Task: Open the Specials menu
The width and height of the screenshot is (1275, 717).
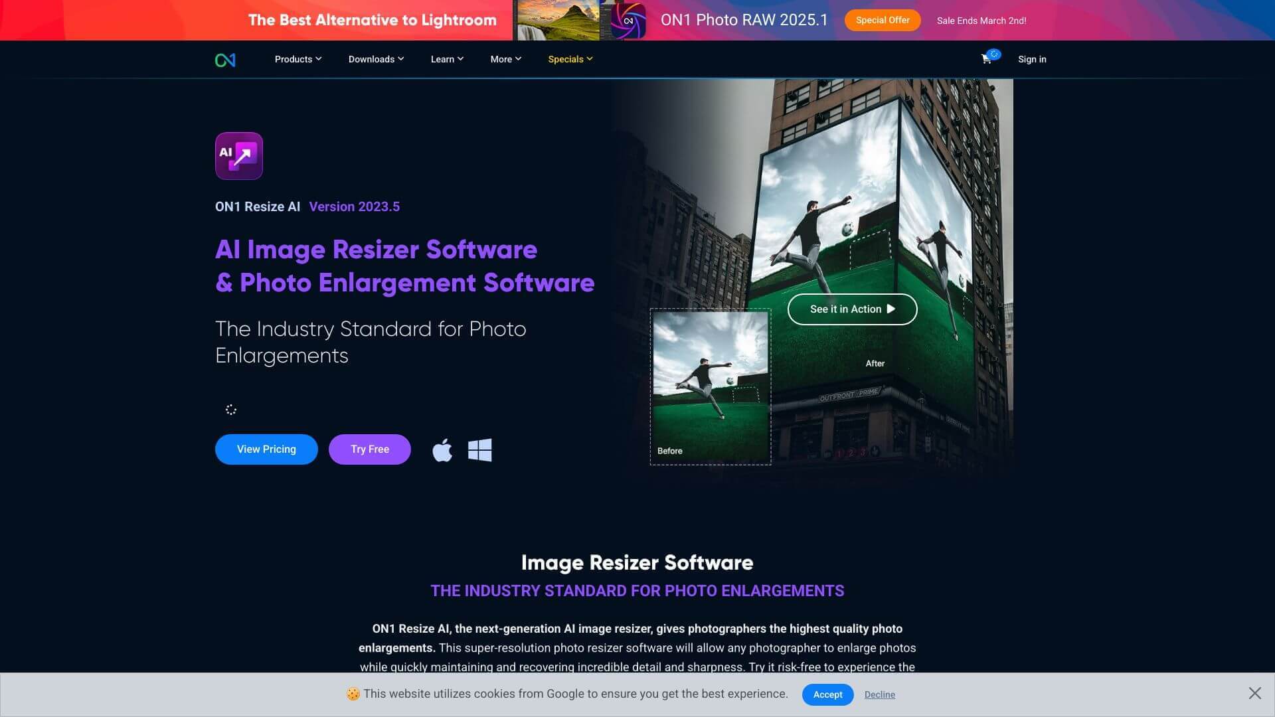Action: [569, 59]
